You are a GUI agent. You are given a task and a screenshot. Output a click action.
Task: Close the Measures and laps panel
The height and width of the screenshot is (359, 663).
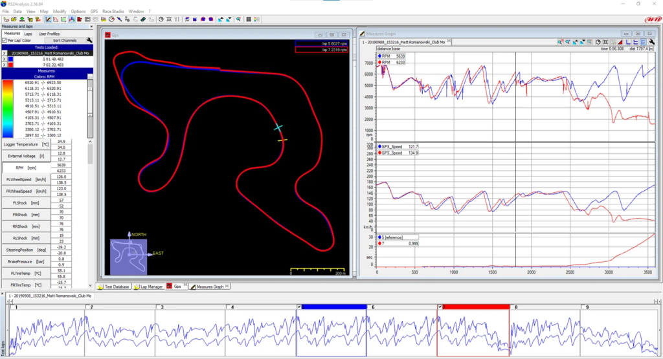[x=91, y=26]
